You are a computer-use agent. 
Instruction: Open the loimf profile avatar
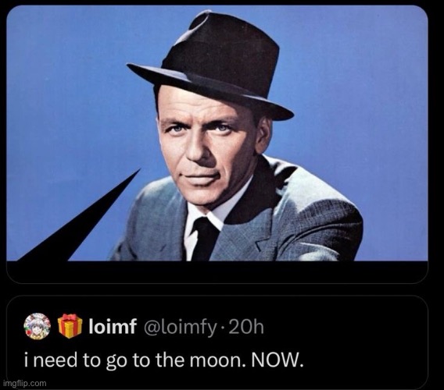[37, 326]
